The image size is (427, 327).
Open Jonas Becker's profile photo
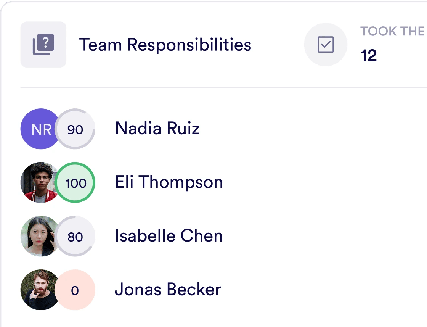pos(37,290)
